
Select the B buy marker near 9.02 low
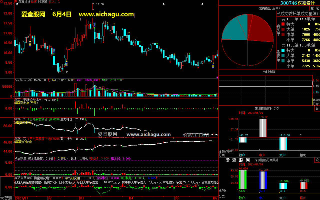coord(66,65)
